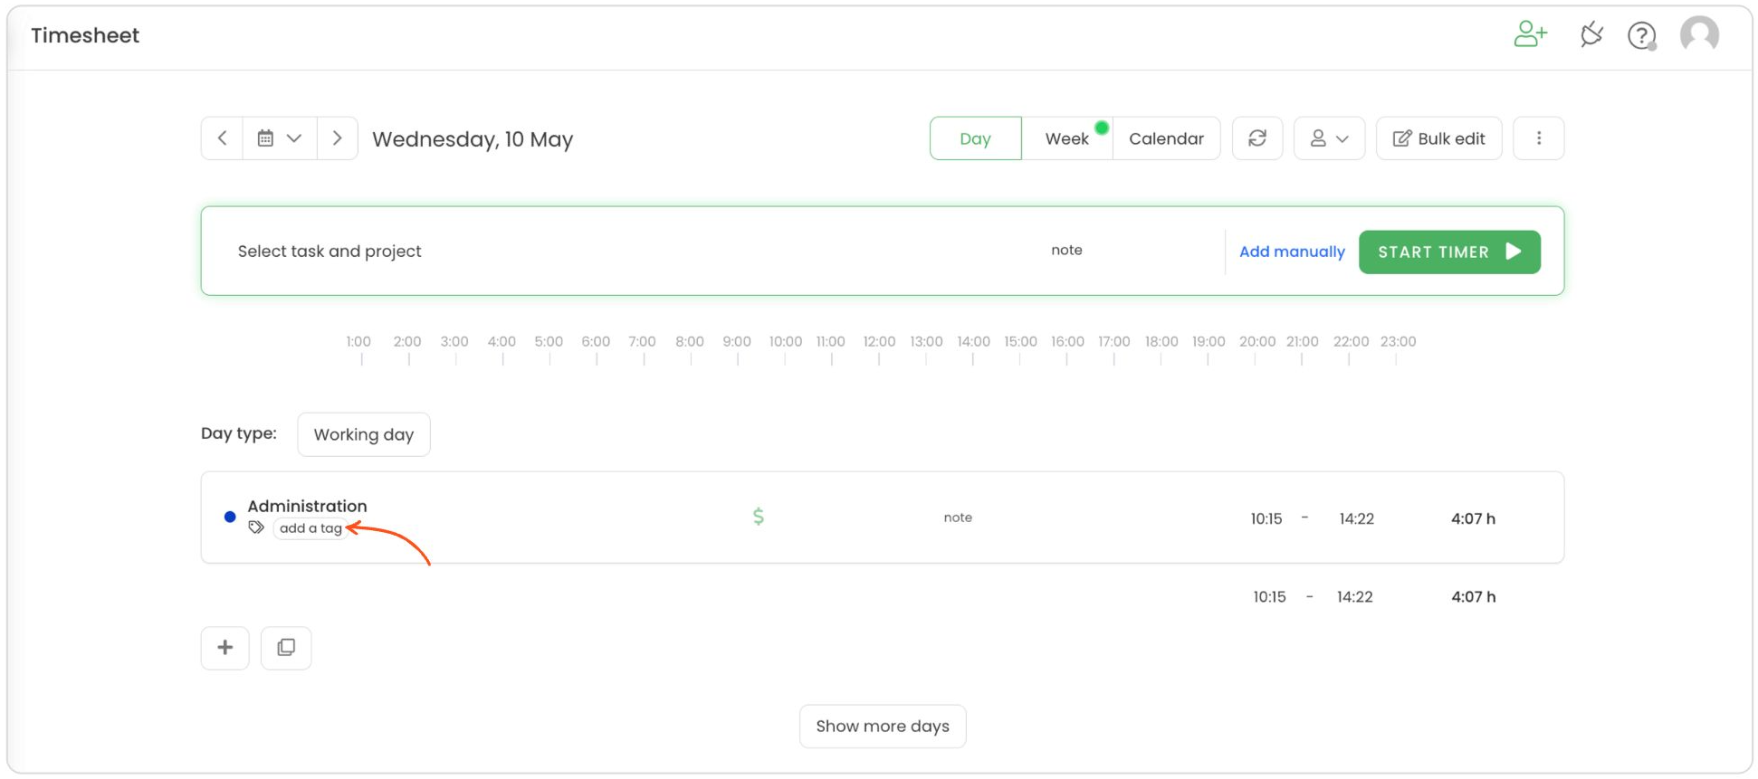Screen dimensions: 1758x779
Task: Go to the next day
Action: point(337,138)
